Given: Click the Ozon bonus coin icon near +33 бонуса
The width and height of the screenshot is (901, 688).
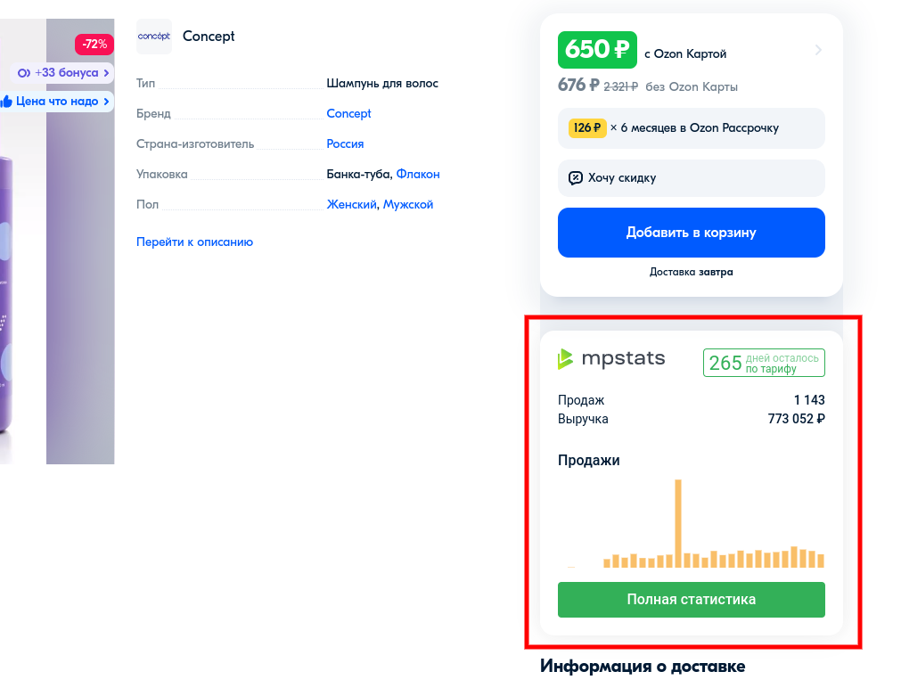Looking at the screenshot, I should tap(22, 71).
